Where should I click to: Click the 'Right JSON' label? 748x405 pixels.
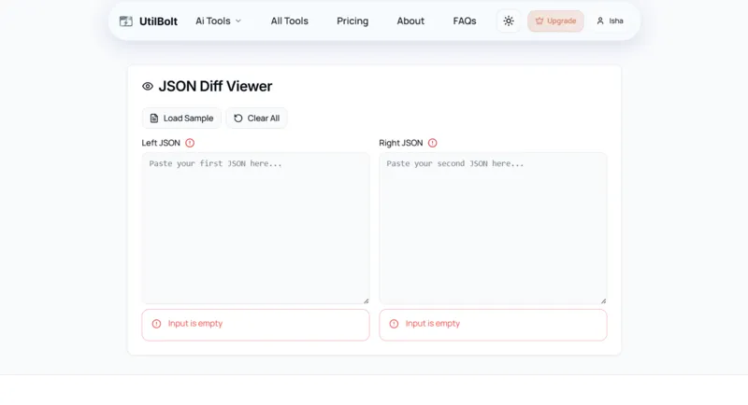tap(401, 143)
